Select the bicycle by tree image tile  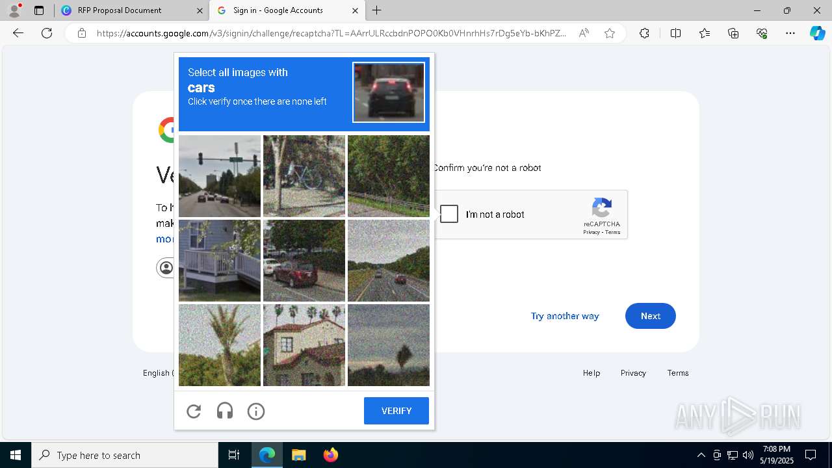[304, 176]
